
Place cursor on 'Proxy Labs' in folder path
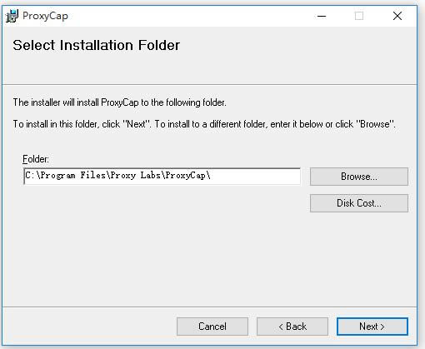point(136,176)
